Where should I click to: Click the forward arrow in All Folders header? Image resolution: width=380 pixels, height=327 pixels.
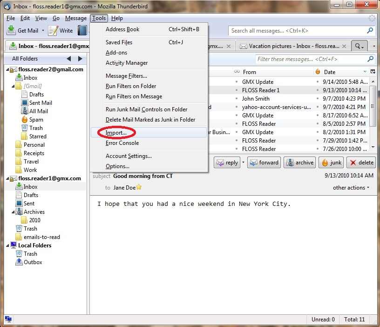point(80,59)
